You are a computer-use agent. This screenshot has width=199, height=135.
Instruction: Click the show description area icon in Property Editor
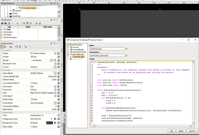click(11, 47)
